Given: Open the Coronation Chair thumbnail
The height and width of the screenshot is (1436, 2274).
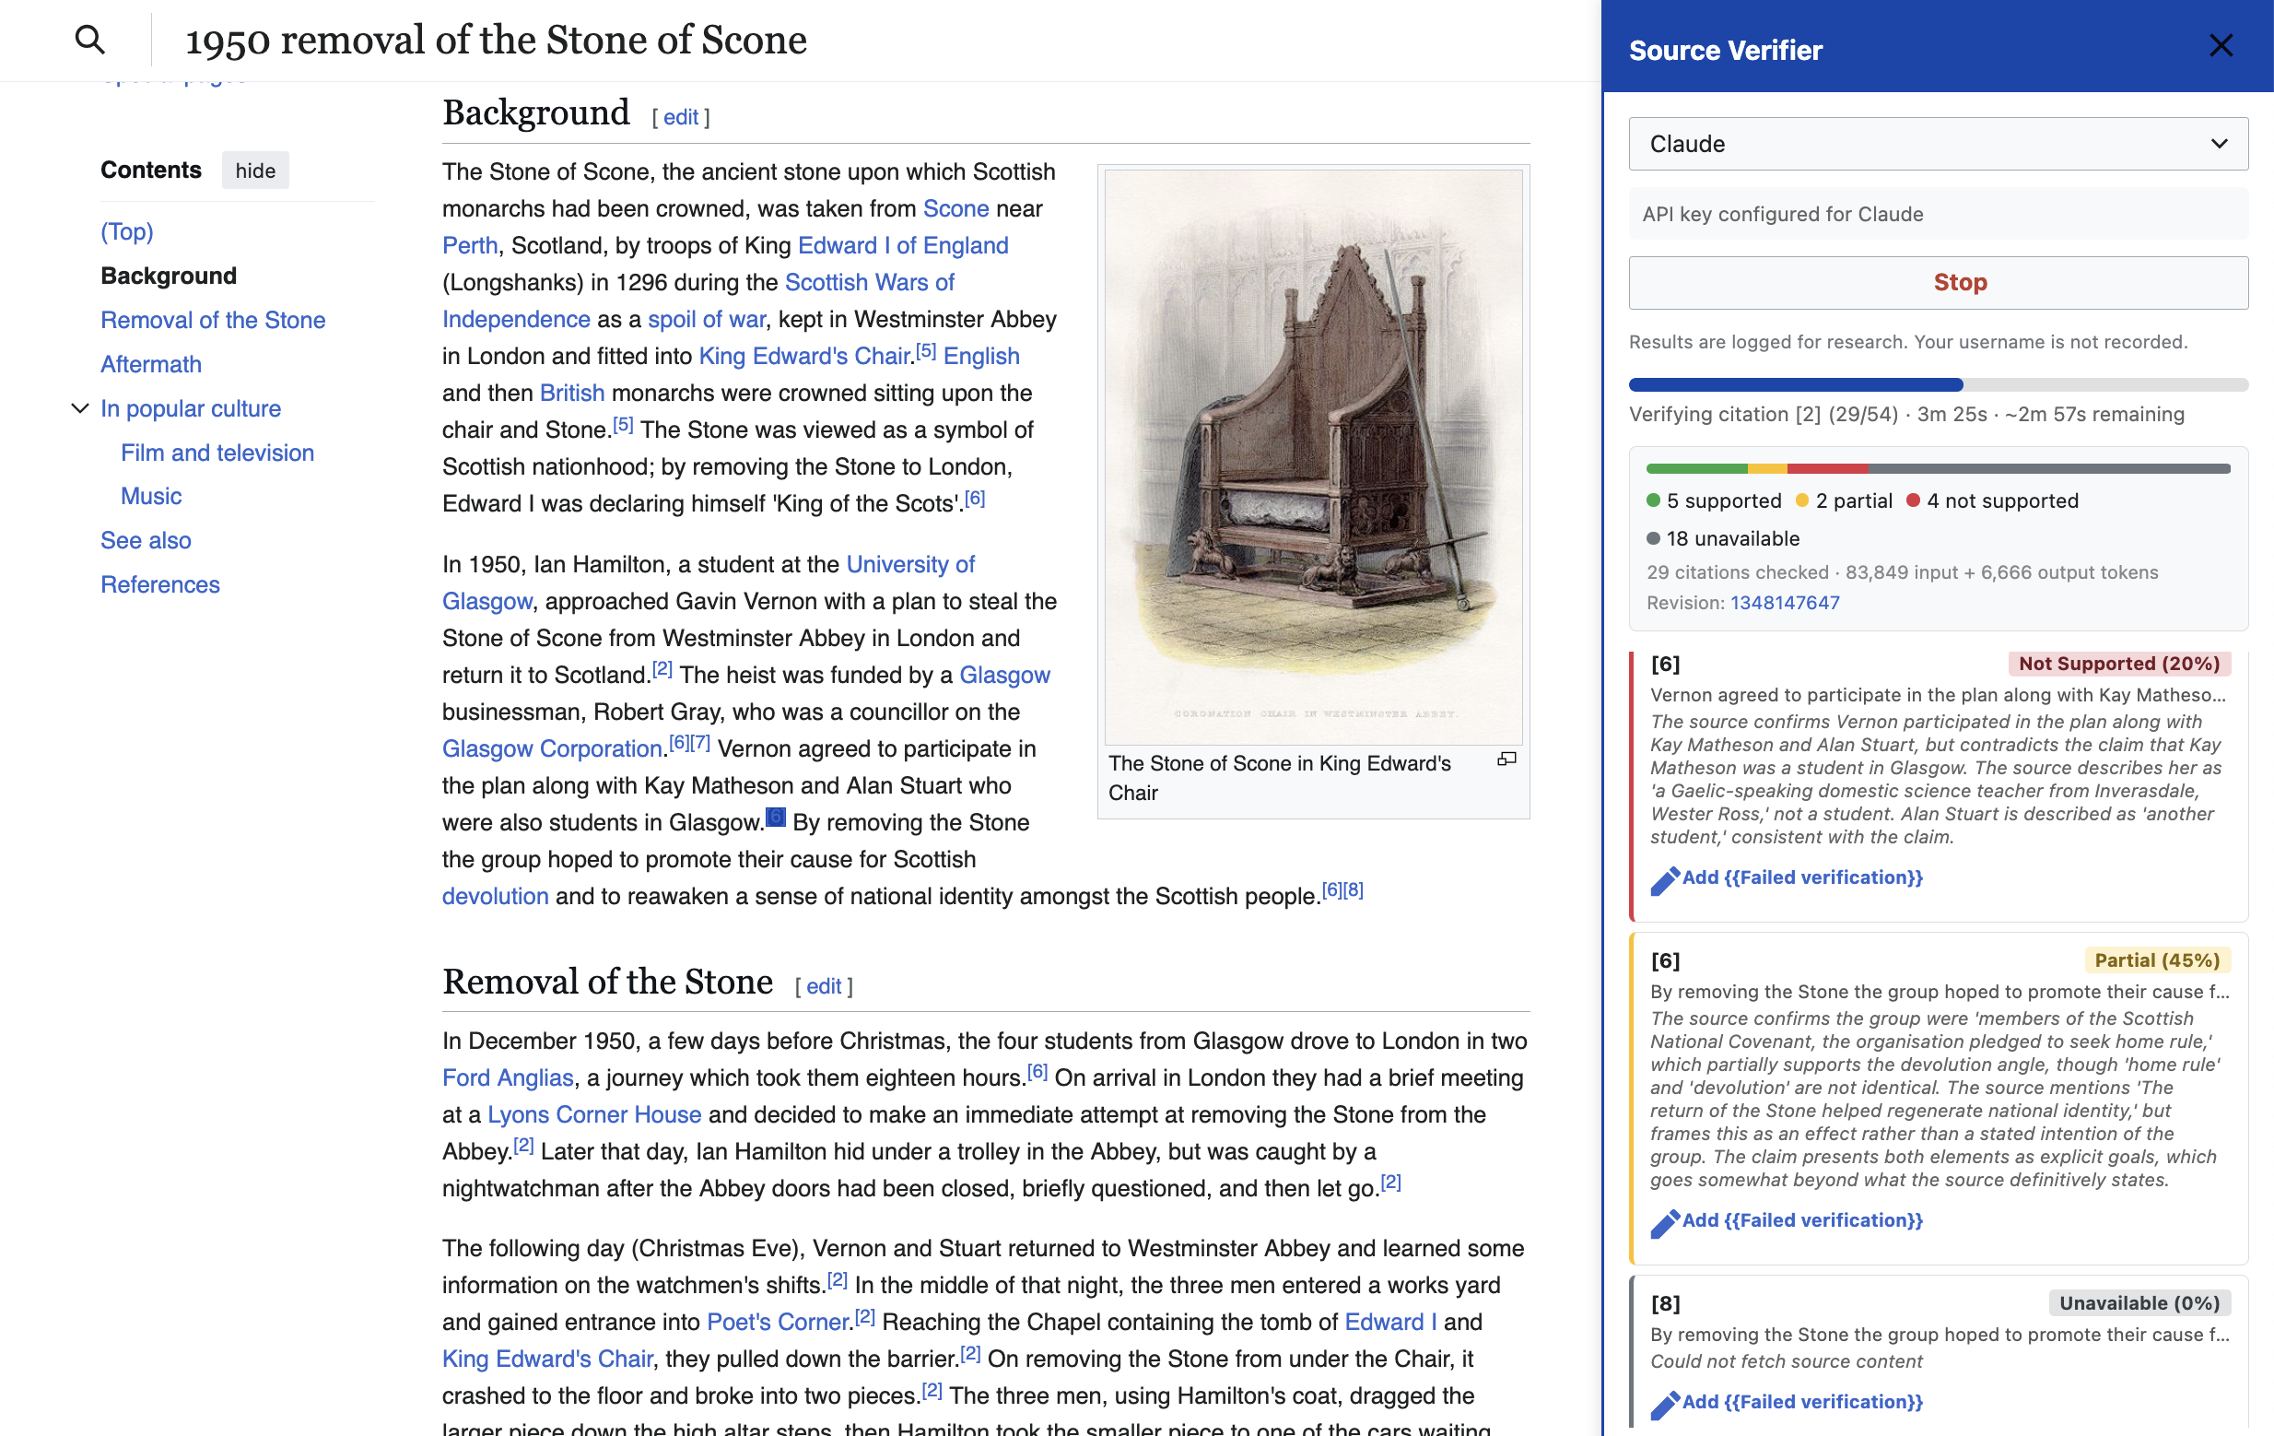Looking at the screenshot, I should coord(1313,458).
